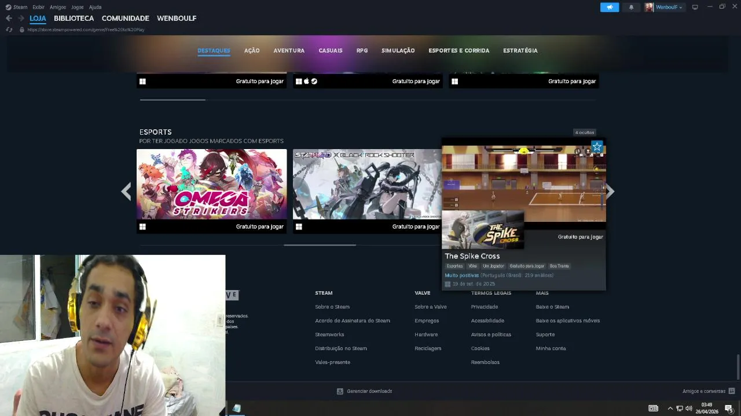
Task: Switch to the BIBLIOTECA tab
Action: pos(74,18)
